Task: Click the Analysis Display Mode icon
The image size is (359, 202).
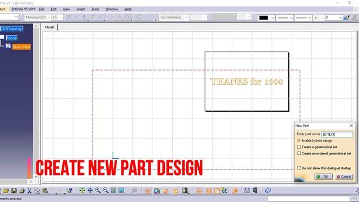Action: click(157, 191)
